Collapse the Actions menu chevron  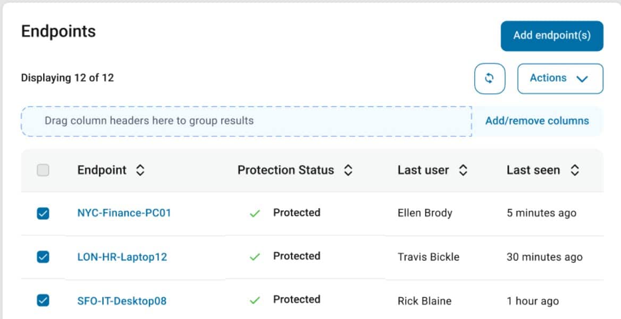[582, 78]
